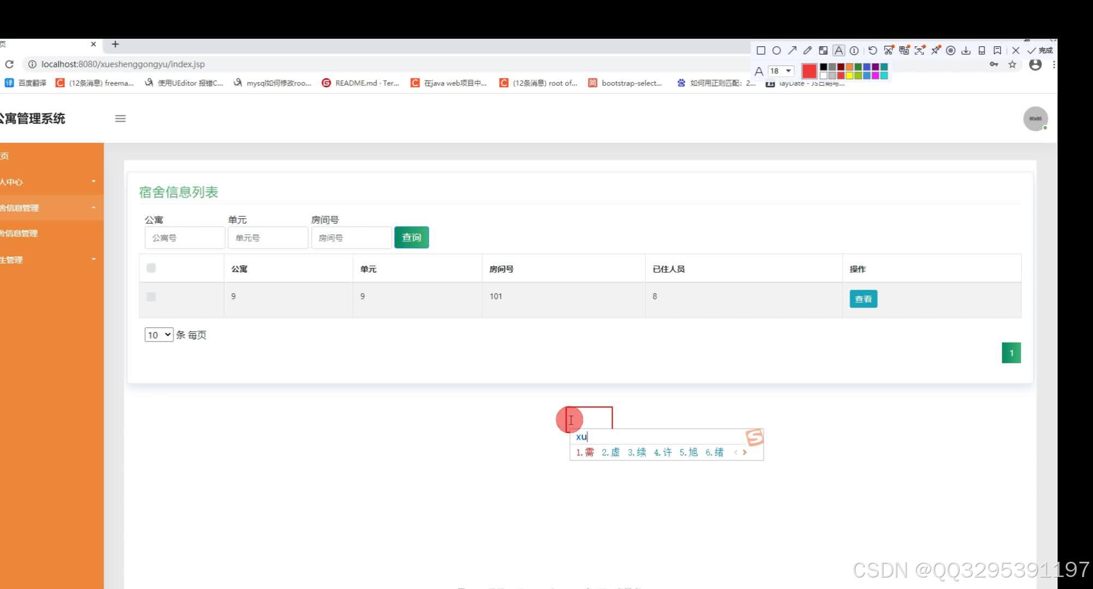This screenshot has width=1093, height=589.
Task: Click the large red current color swatch
Action: (x=809, y=71)
